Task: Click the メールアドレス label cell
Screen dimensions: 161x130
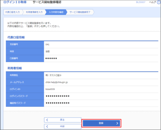Action: pos(25,82)
